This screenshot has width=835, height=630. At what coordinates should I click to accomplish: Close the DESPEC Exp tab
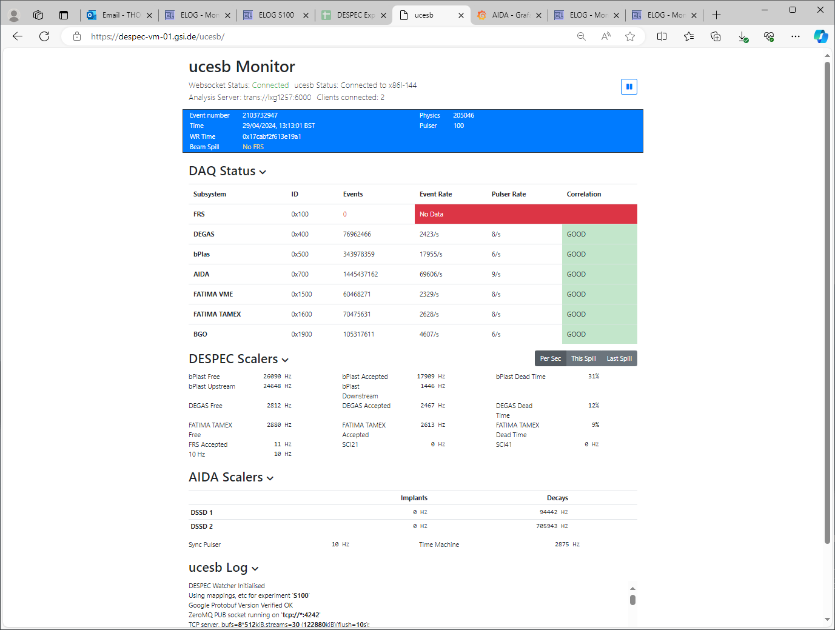(x=383, y=15)
